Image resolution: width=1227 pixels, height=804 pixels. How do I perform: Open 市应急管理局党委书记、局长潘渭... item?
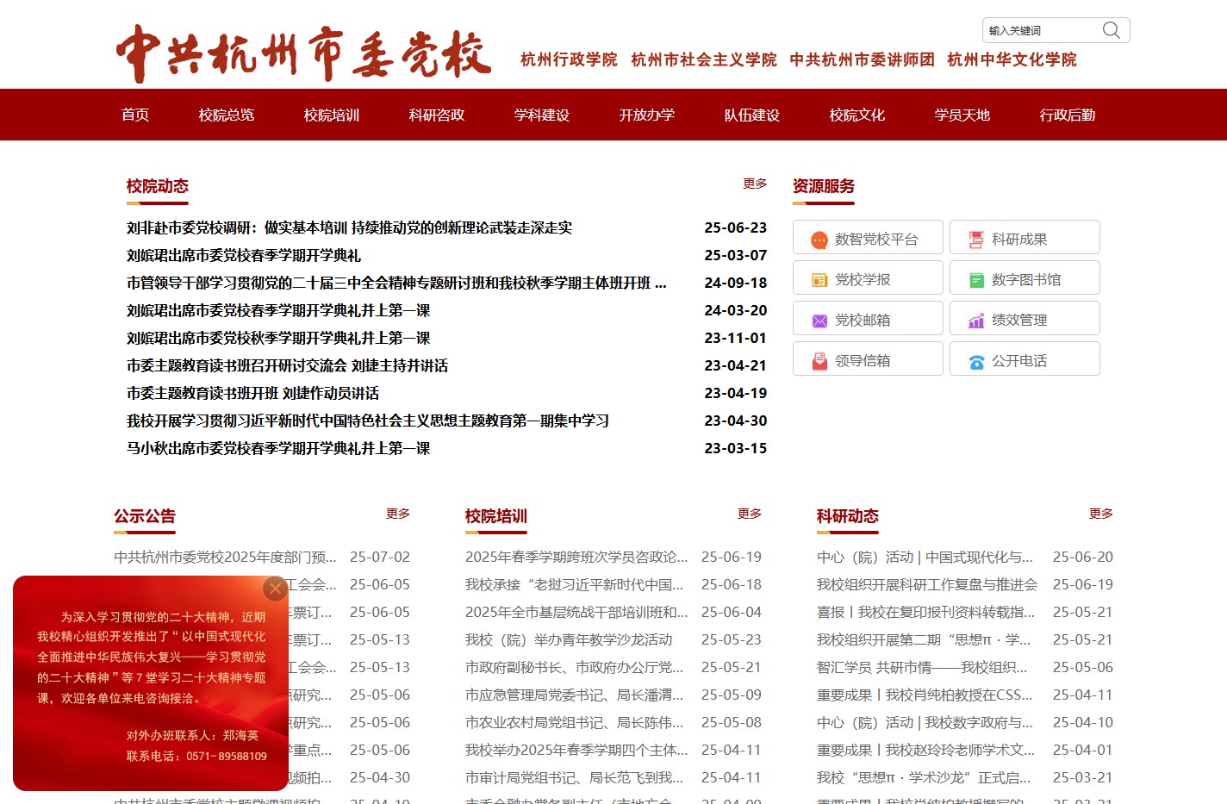pos(574,695)
